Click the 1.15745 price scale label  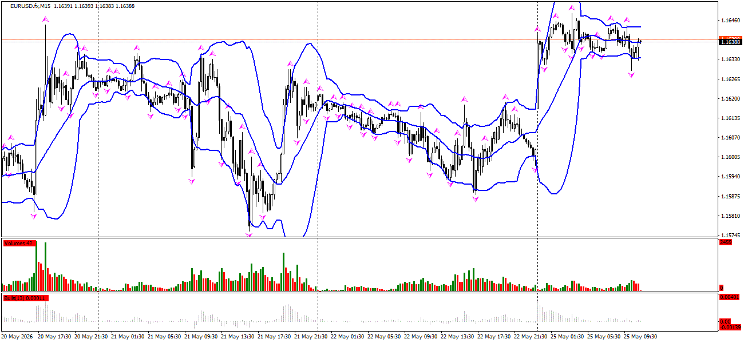click(x=730, y=235)
